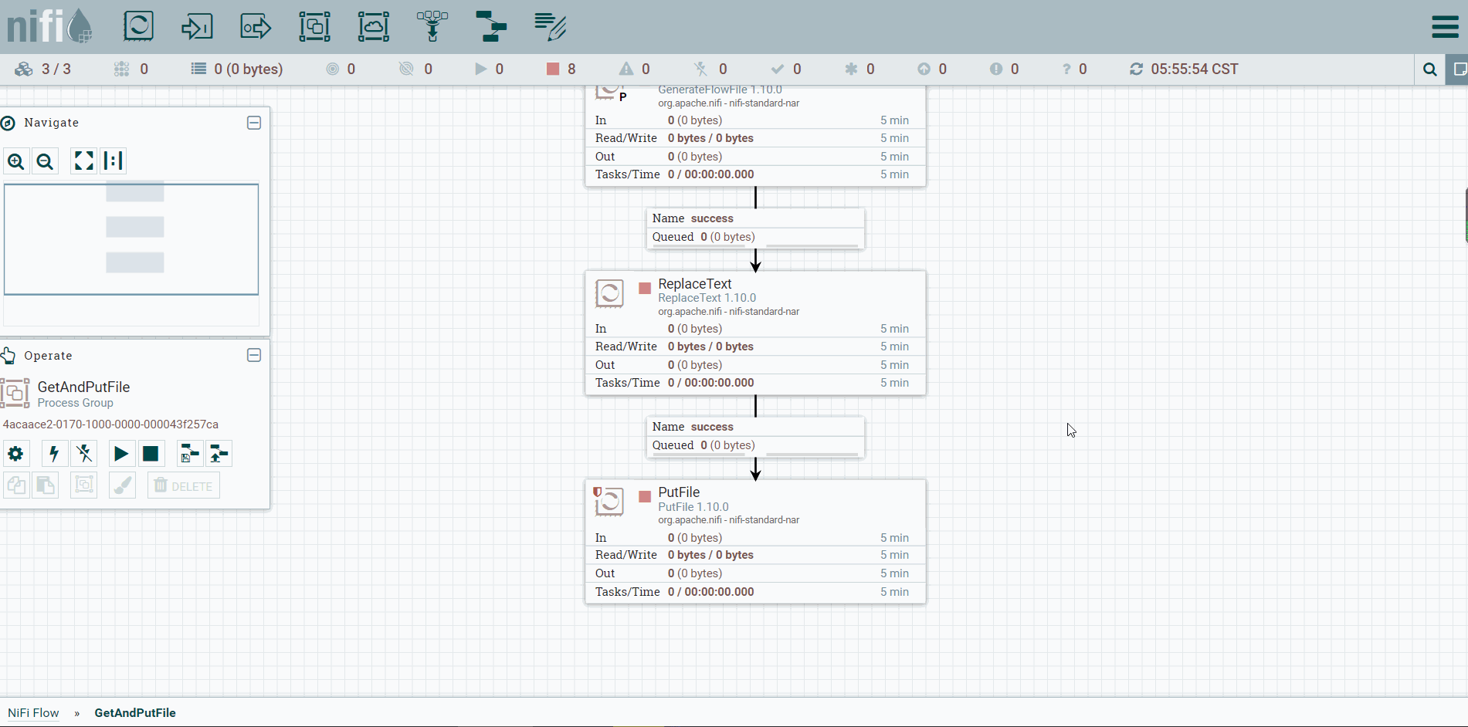The image size is (1468, 727).
Task: Select the Template toolbar icon
Action: tap(491, 26)
